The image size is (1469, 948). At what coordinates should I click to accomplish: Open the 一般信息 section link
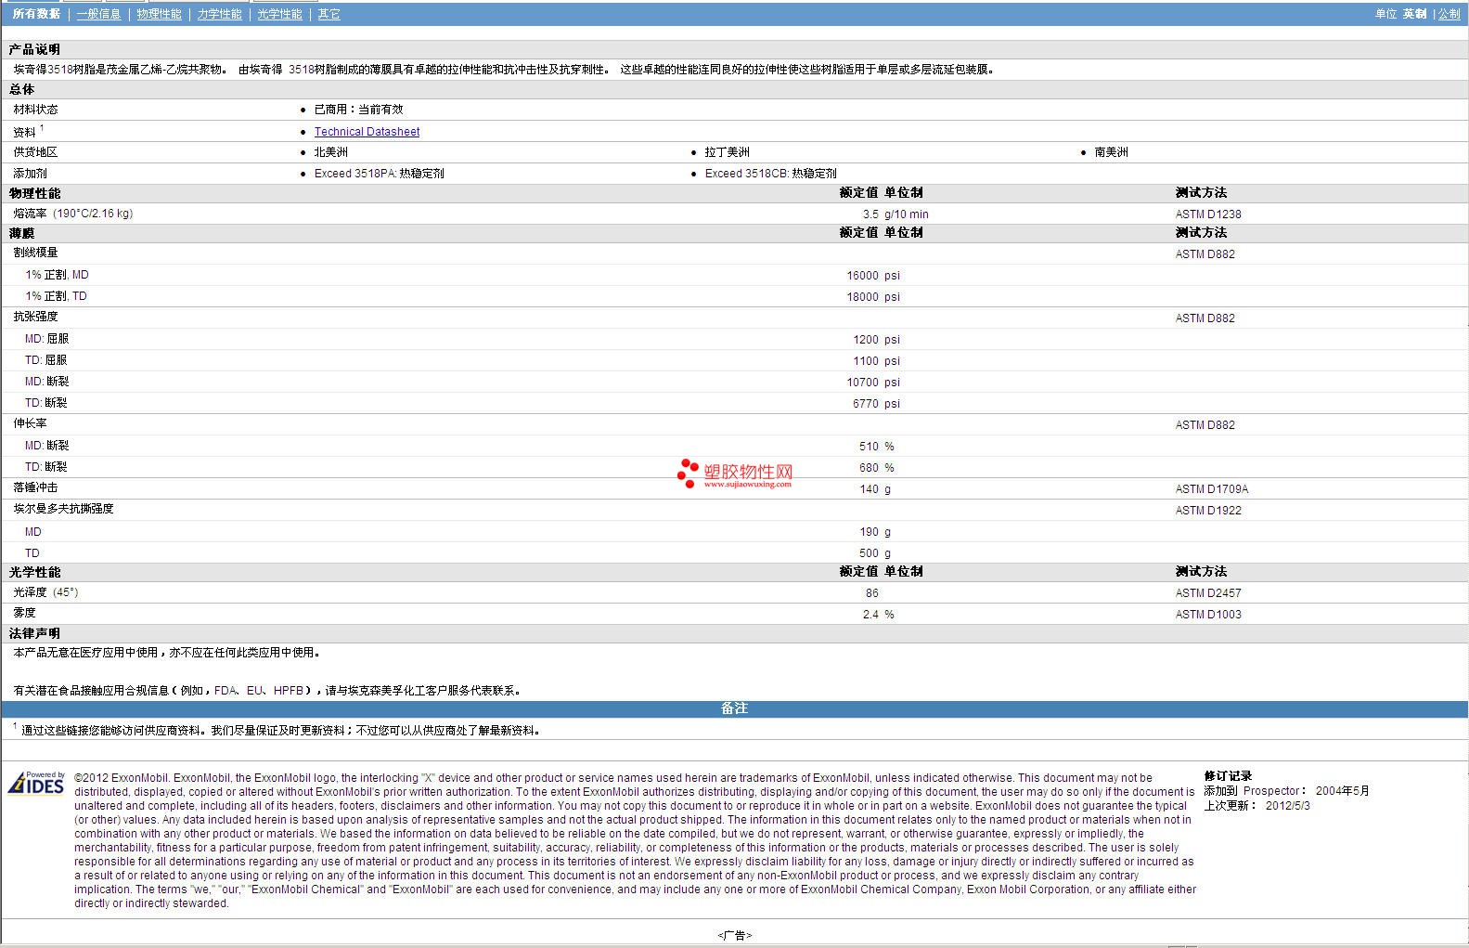pos(98,14)
